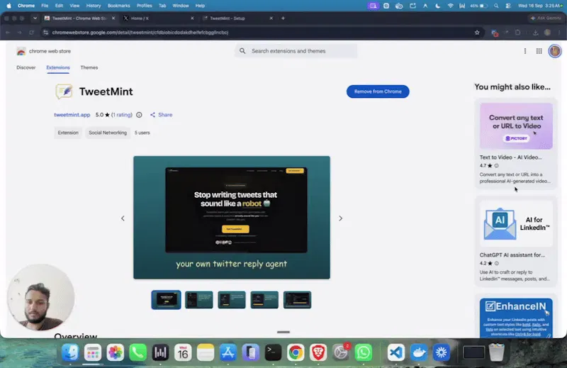Screen dimensions: 567x368
Task: Advance the carousel with the right arrow
Action: [340, 218]
